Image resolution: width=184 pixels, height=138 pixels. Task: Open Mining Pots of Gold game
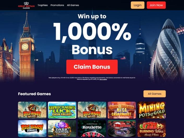(152, 110)
